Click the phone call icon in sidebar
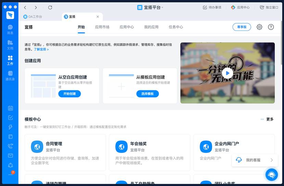The image size is (284, 186). pos(10,146)
